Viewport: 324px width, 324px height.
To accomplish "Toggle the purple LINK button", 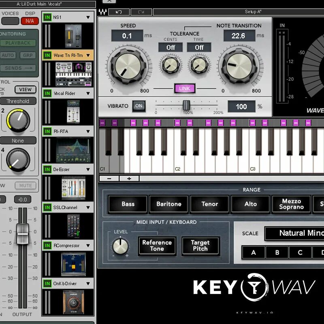I will click(185, 88).
